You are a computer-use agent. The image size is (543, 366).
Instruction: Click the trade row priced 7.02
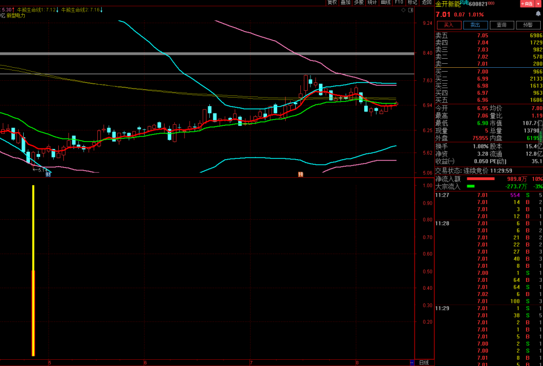tap(489, 294)
